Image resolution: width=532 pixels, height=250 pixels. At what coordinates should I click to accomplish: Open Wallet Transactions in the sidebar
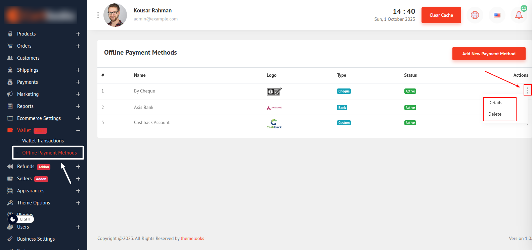tap(43, 141)
